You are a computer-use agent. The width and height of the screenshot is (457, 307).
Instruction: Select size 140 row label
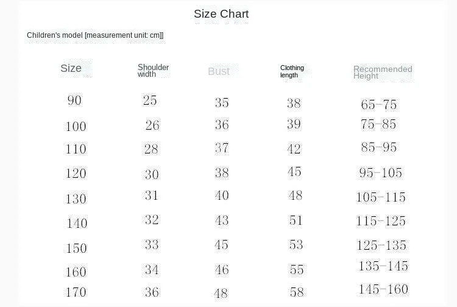tap(77, 224)
